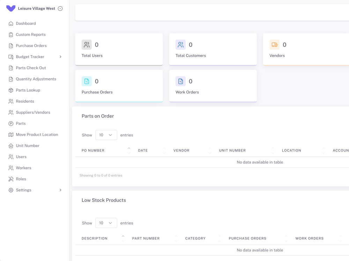Viewport: 349px width, 261px height.
Task: Sort by Vendor column arrows
Action: (x=210, y=150)
